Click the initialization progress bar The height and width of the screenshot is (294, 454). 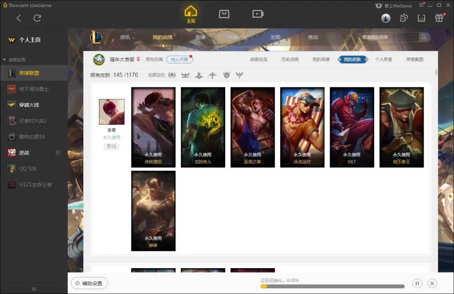[x=332, y=286]
